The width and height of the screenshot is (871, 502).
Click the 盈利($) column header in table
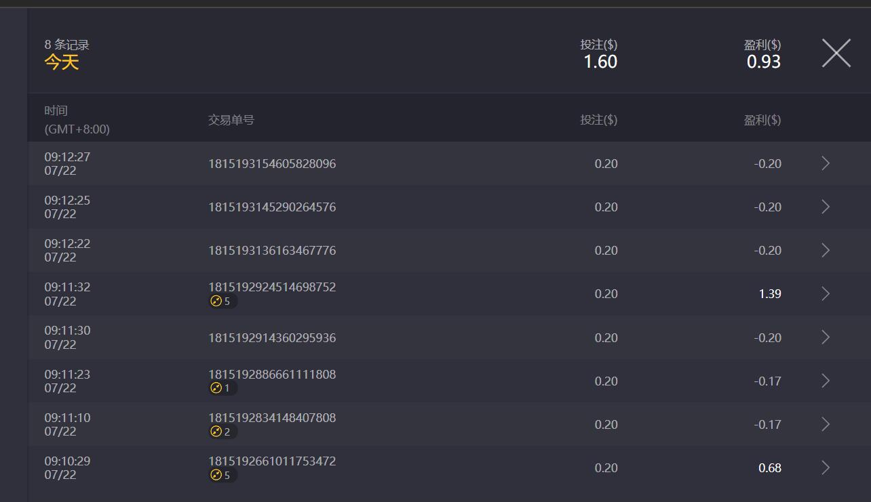(762, 120)
